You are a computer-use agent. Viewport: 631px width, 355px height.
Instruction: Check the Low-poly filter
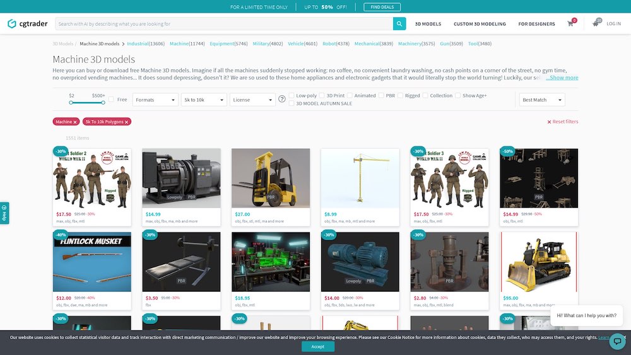click(x=292, y=96)
